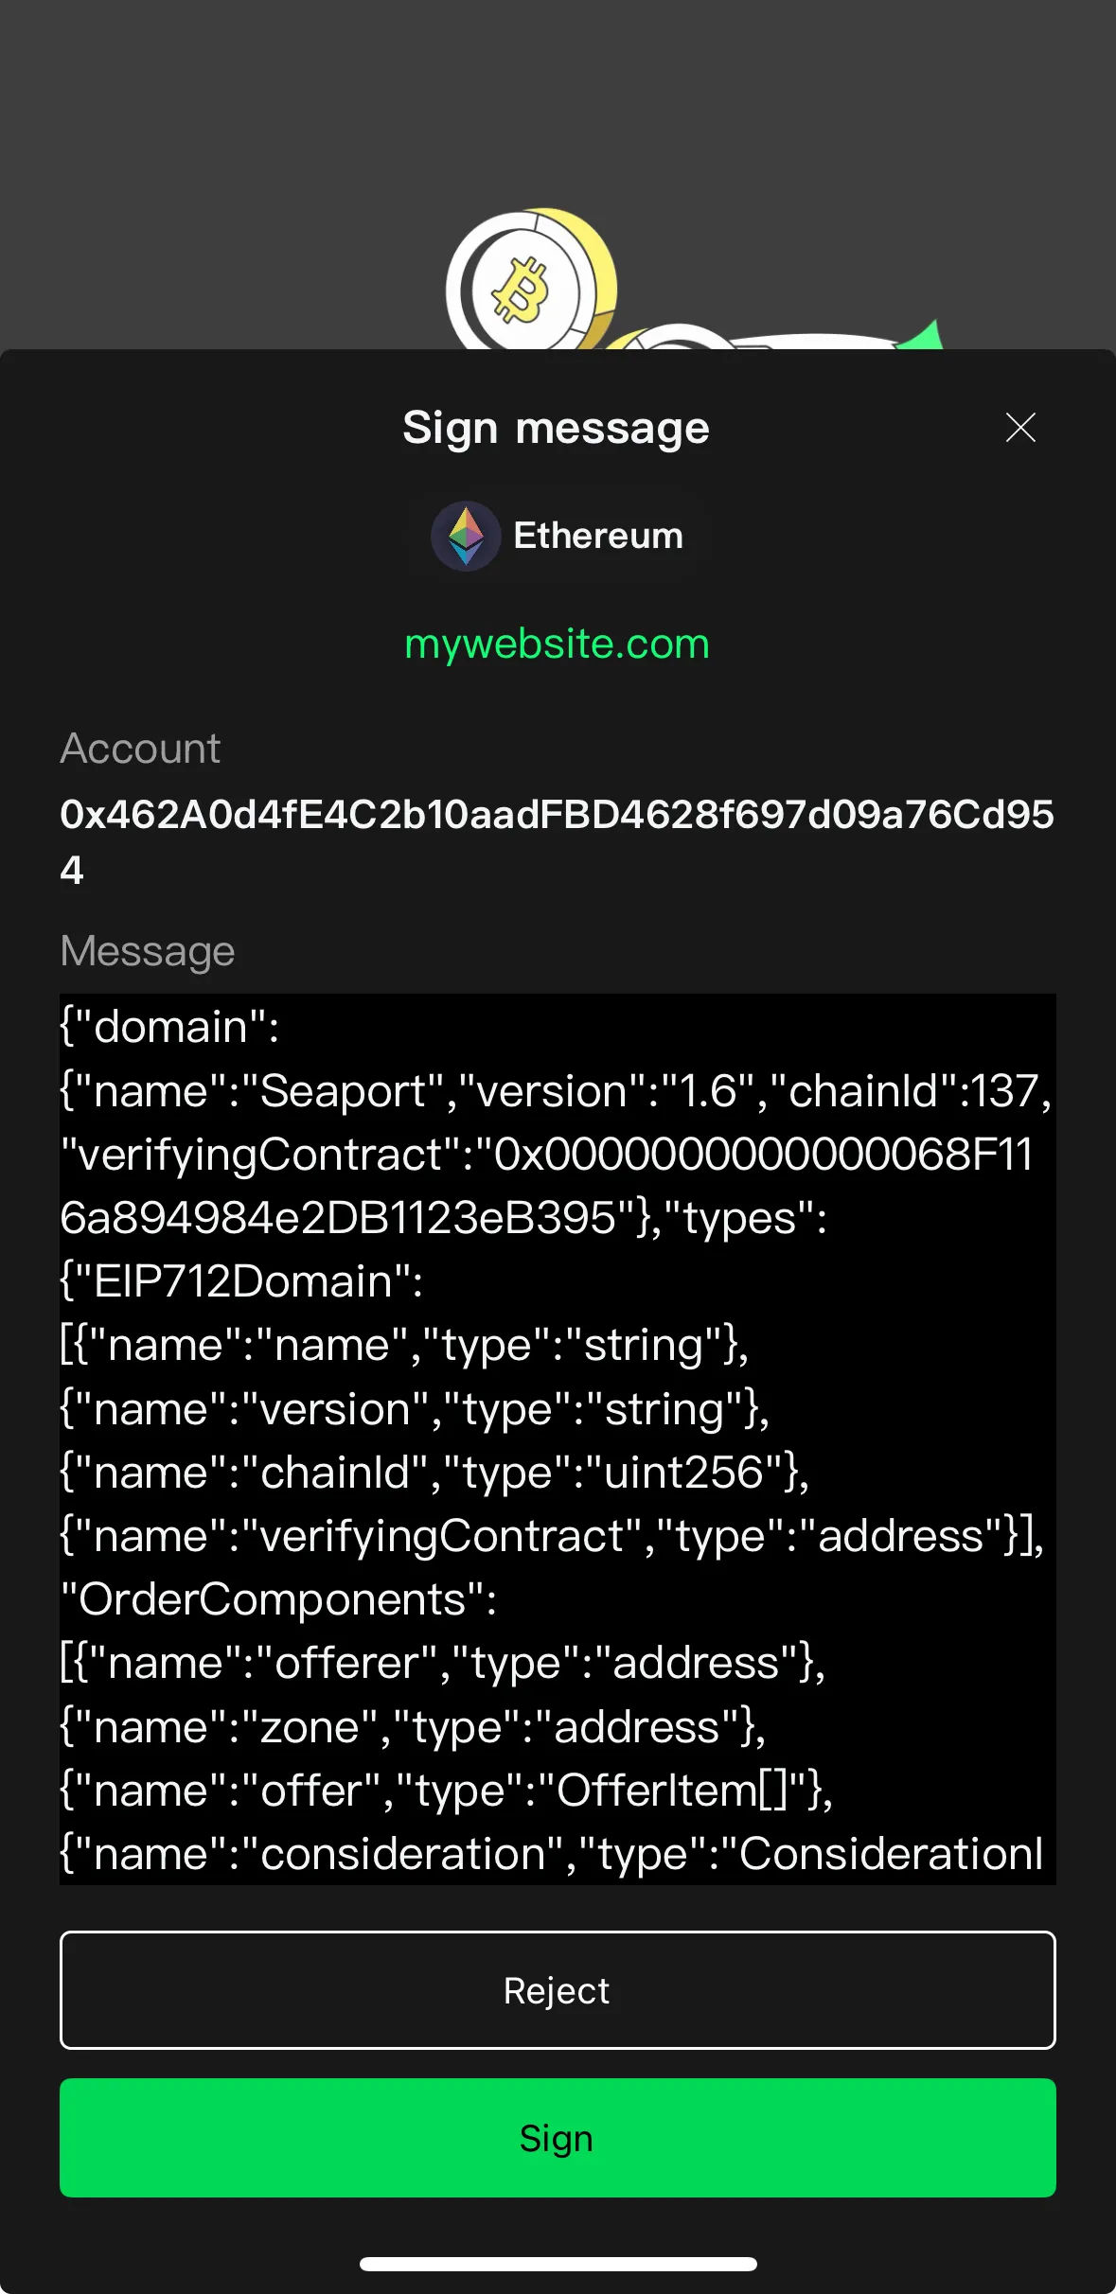Open the mywebsite.com link
The height and width of the screenshot is (2294, 1116).
[556, 644]
